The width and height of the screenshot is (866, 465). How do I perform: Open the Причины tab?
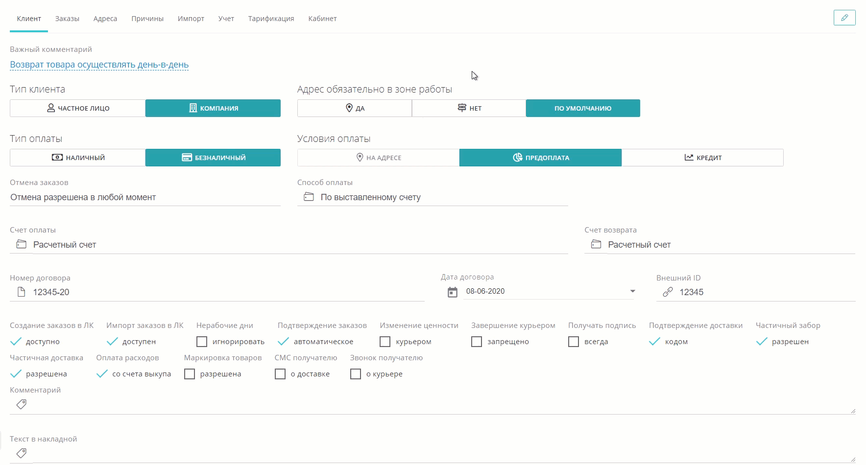click(147, 19)
